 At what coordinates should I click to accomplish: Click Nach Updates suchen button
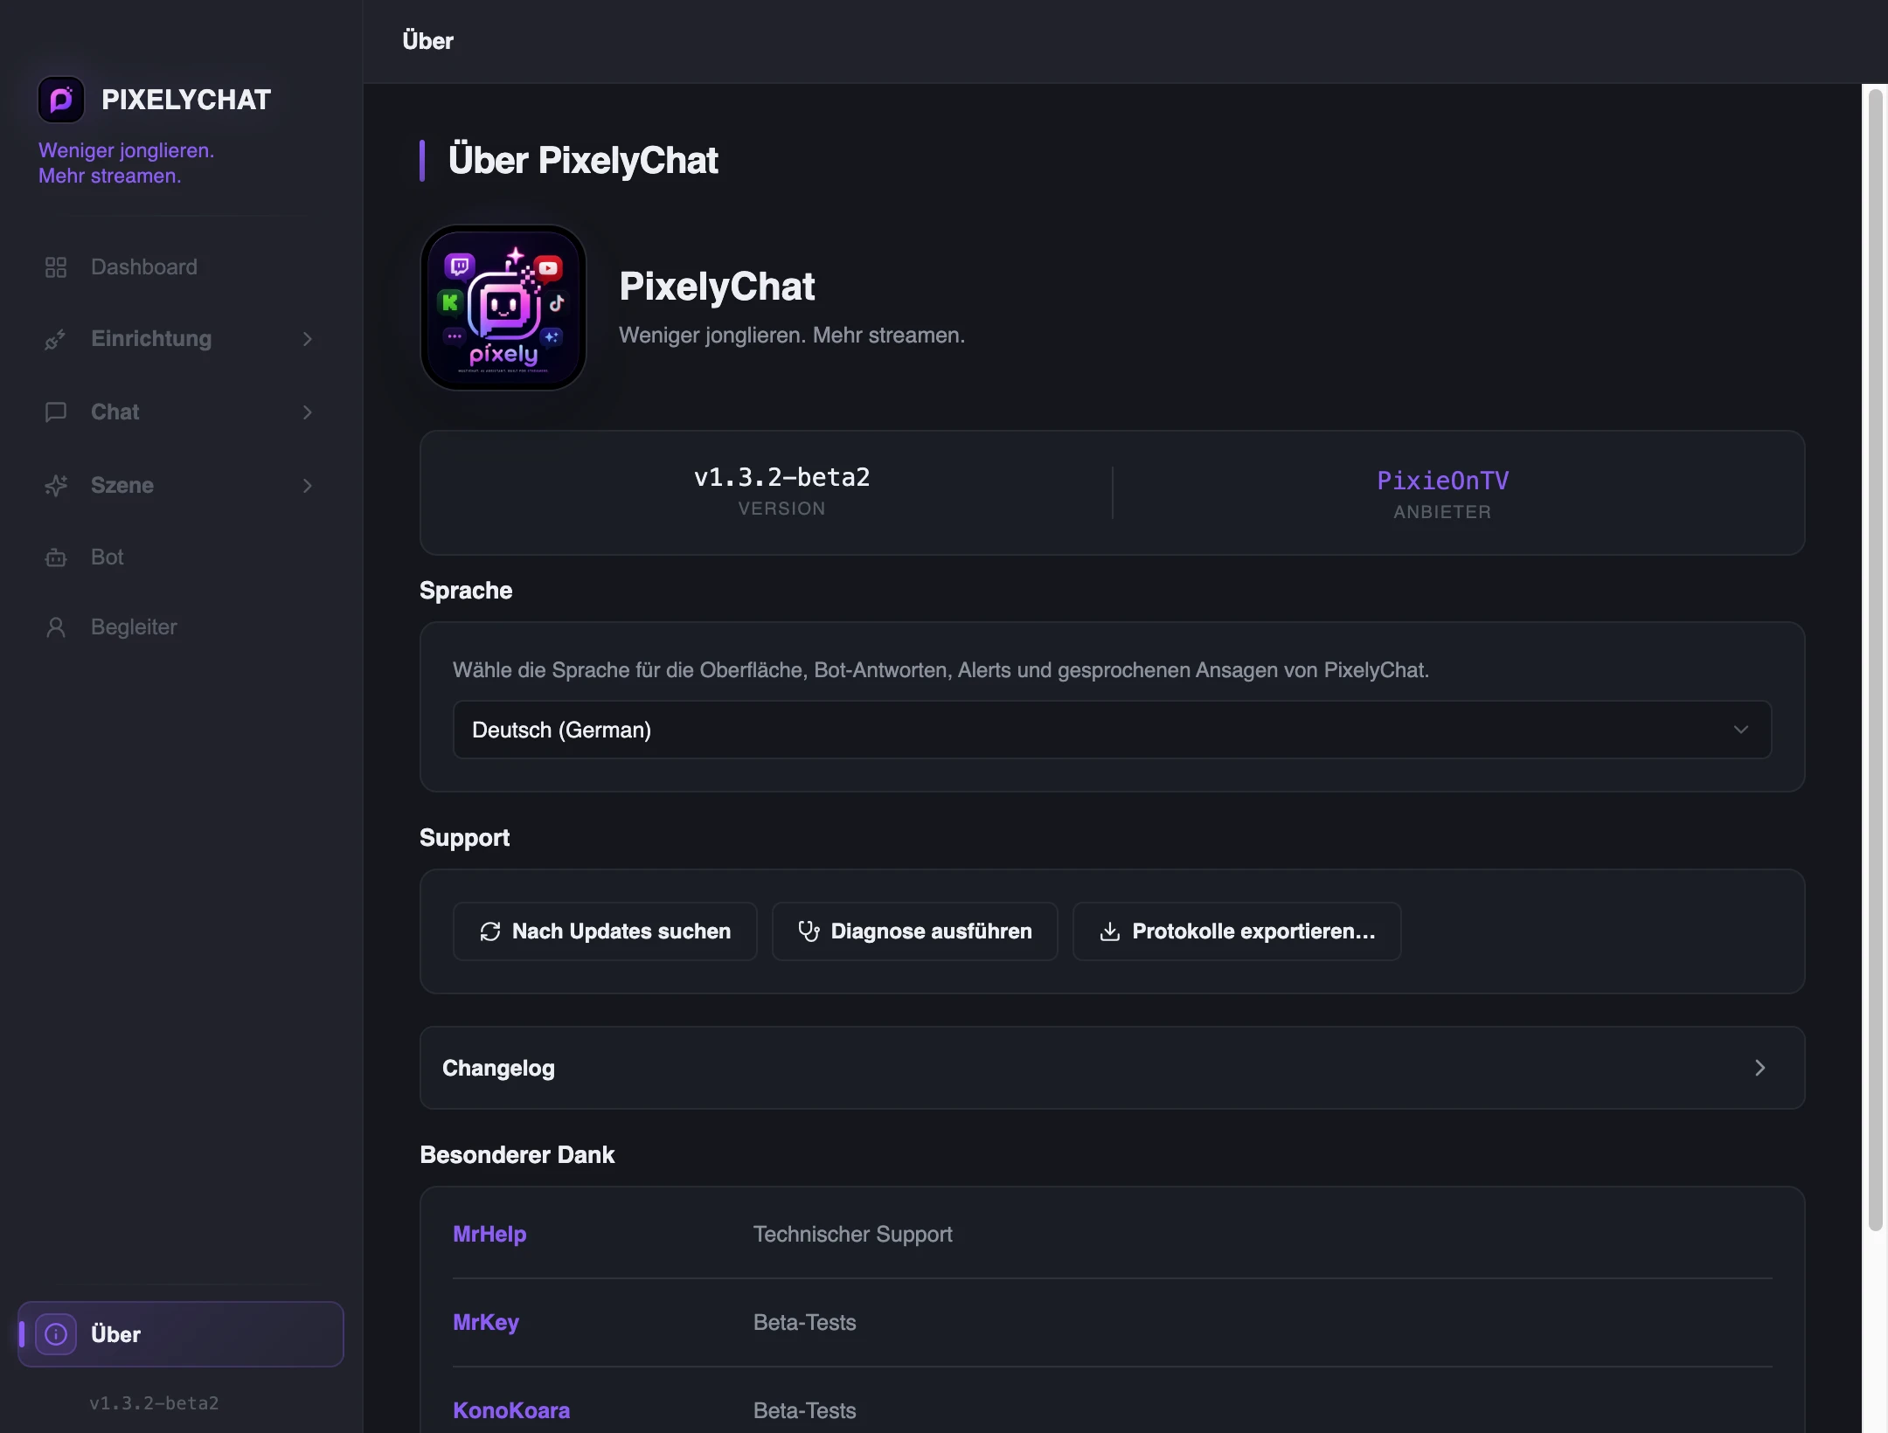605,931
